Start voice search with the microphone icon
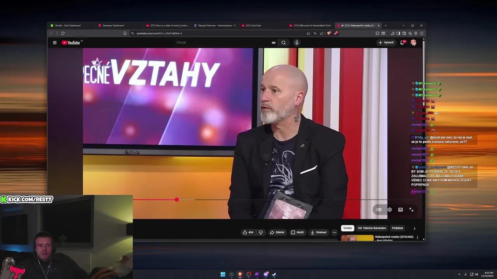The height and width of the screenshot is (279, 497). (297, 43)
